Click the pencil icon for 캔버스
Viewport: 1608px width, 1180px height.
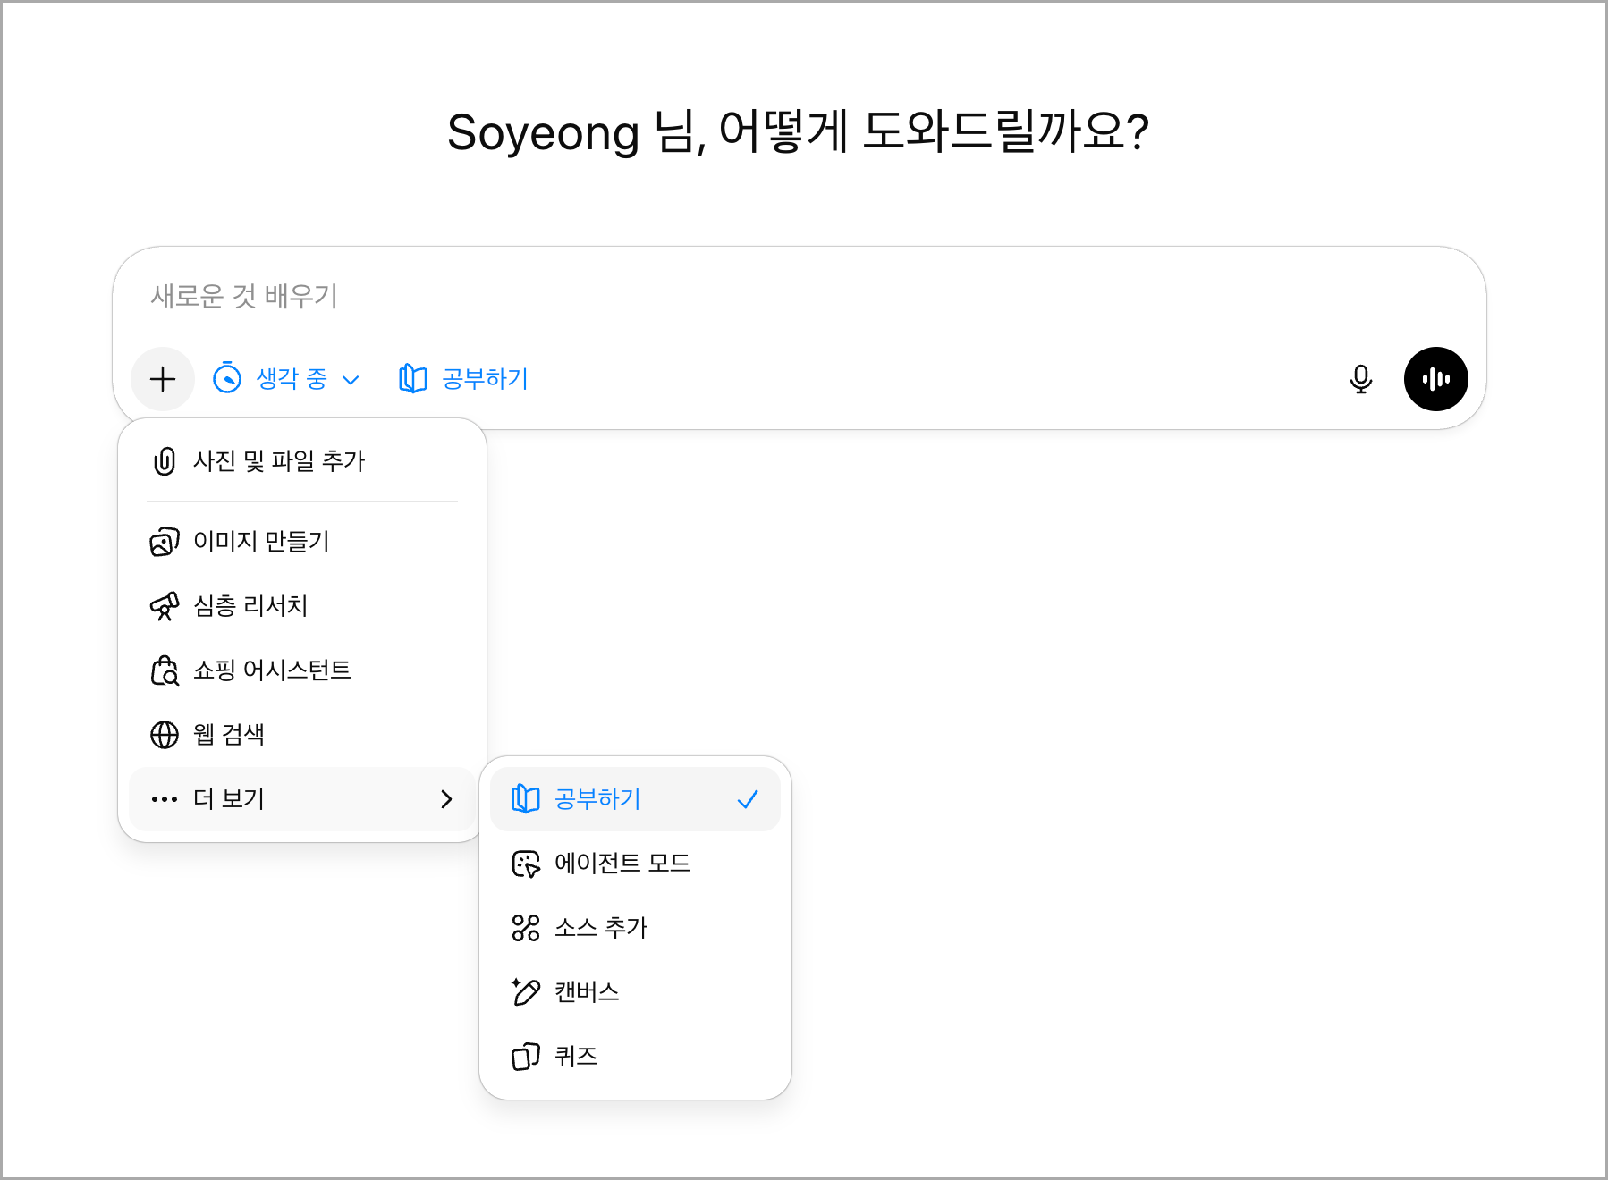click(x=526, y=992)
